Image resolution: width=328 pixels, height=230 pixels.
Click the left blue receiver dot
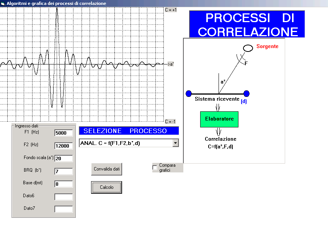[x=189, y=93]
